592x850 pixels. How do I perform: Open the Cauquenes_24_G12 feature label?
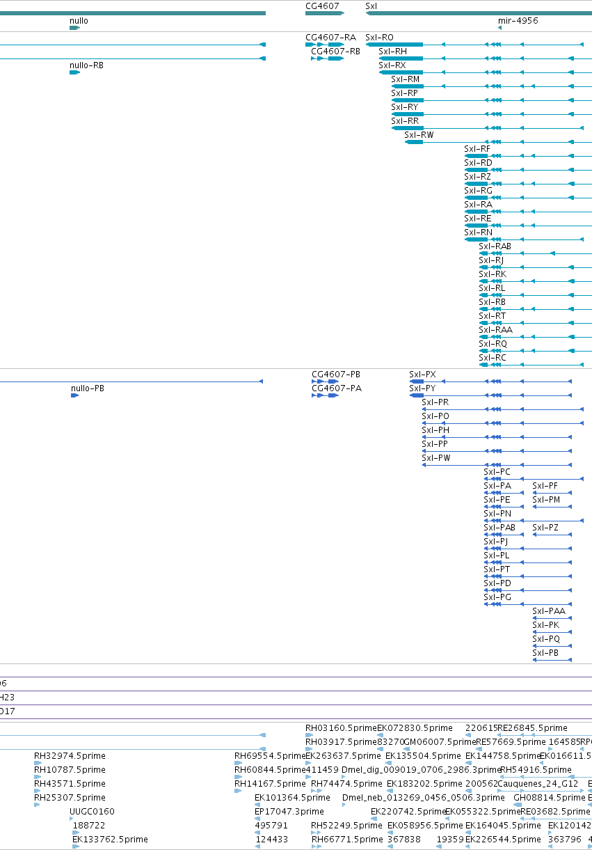[x=538, y=784]
